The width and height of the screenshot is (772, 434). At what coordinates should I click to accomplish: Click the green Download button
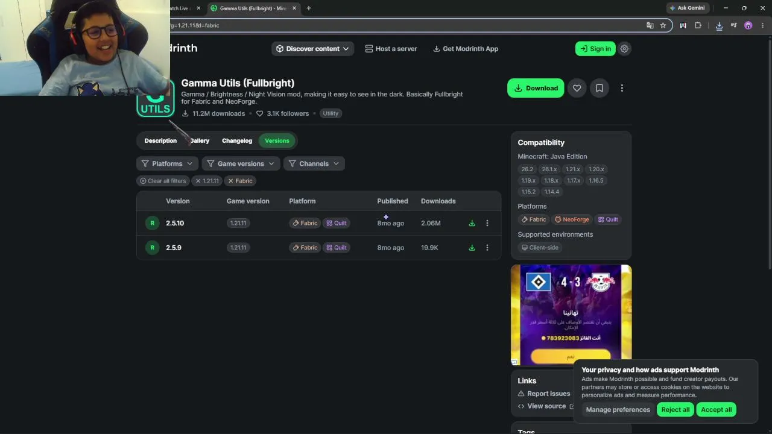click(536, 88)
